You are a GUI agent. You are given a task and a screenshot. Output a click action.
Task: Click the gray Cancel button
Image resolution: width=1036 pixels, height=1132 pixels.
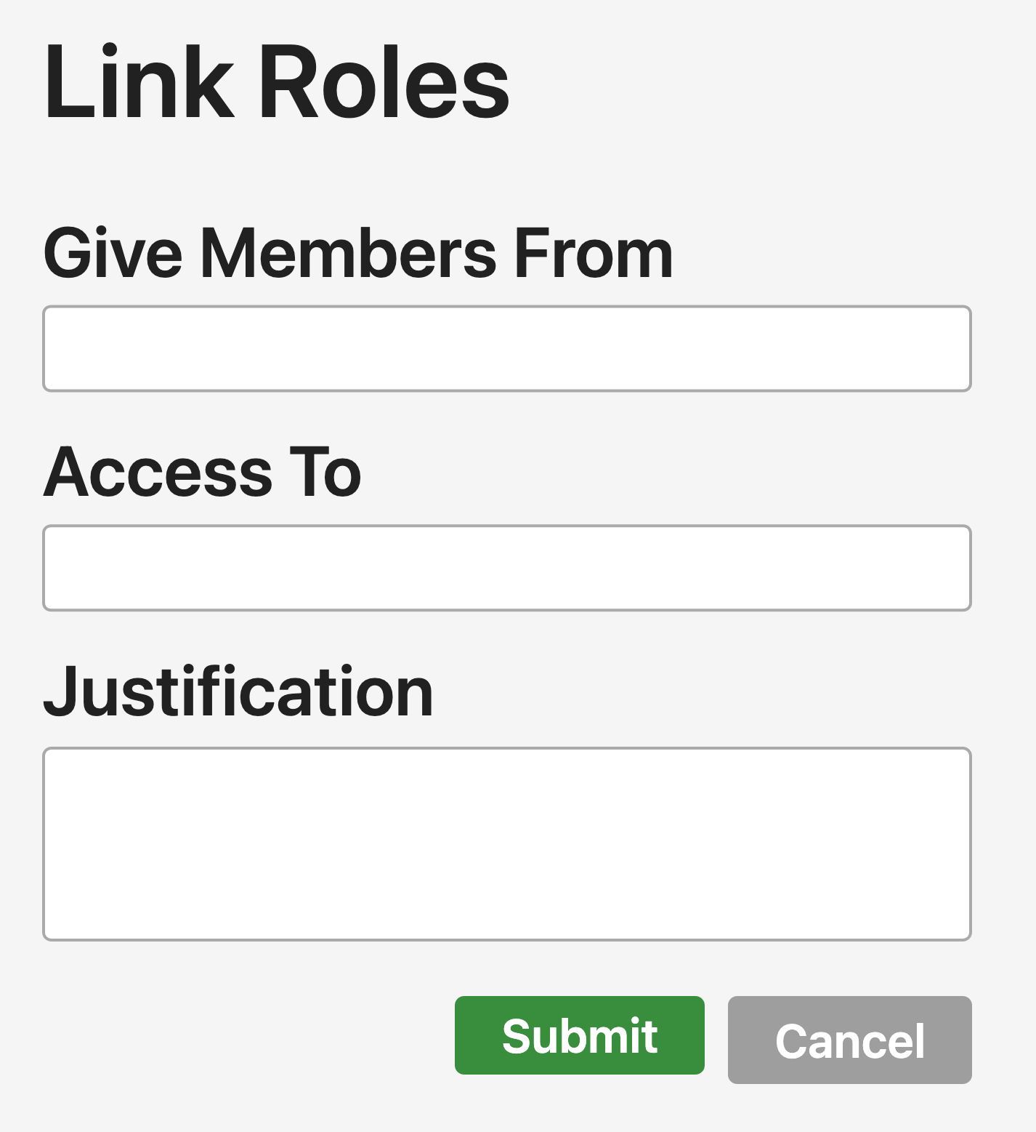point(849,1040)
